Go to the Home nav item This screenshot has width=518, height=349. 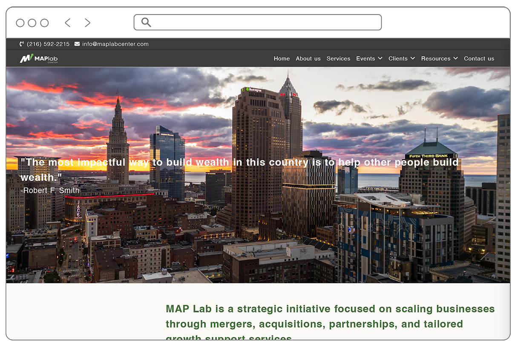point(282,59)
